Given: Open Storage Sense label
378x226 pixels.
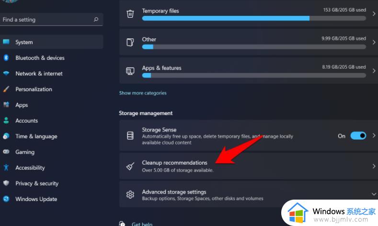Looking at the screenshot, I should click(159, 130).
